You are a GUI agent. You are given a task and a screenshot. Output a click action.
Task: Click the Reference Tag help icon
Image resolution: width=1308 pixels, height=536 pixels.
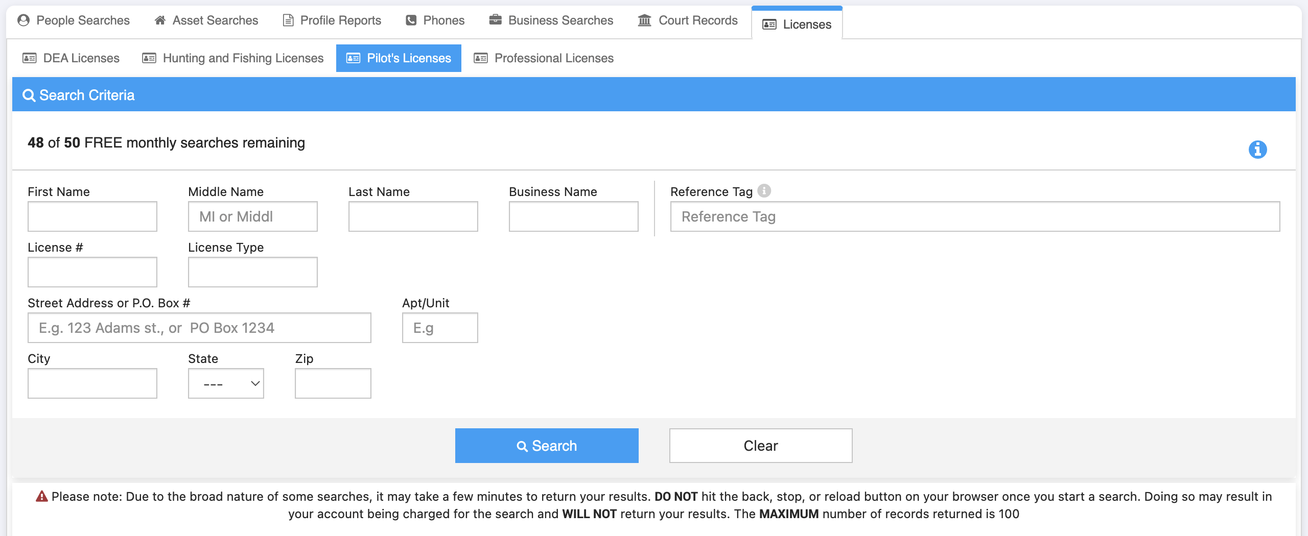(764, 191)
